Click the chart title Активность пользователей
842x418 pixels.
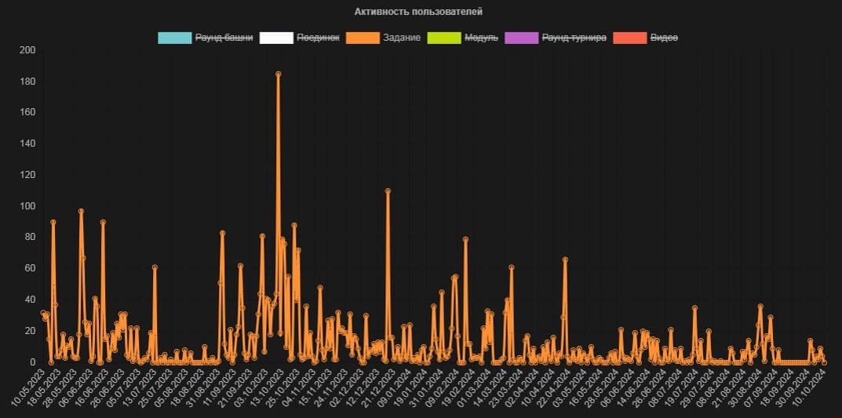(x=418, y=12)
